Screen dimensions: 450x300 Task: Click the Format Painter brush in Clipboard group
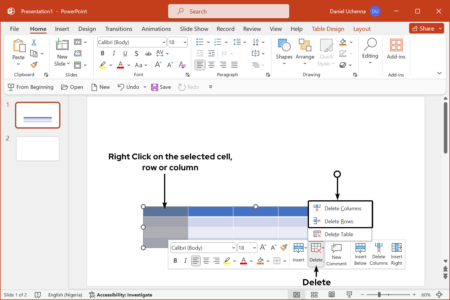tap(34, 65)
